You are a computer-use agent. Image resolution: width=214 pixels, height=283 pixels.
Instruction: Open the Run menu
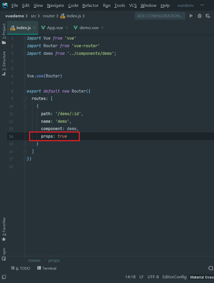106,6
